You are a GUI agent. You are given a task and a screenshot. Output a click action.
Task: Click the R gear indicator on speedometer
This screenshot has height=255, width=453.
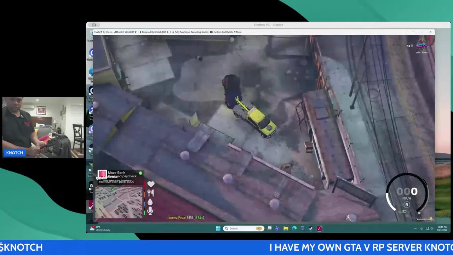click(x=407, y=205)
